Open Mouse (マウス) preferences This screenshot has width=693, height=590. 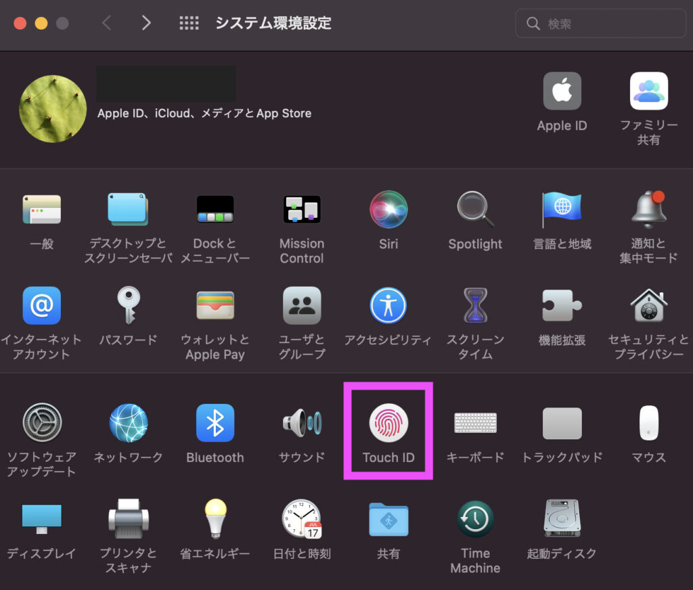[x=648, y=422]
